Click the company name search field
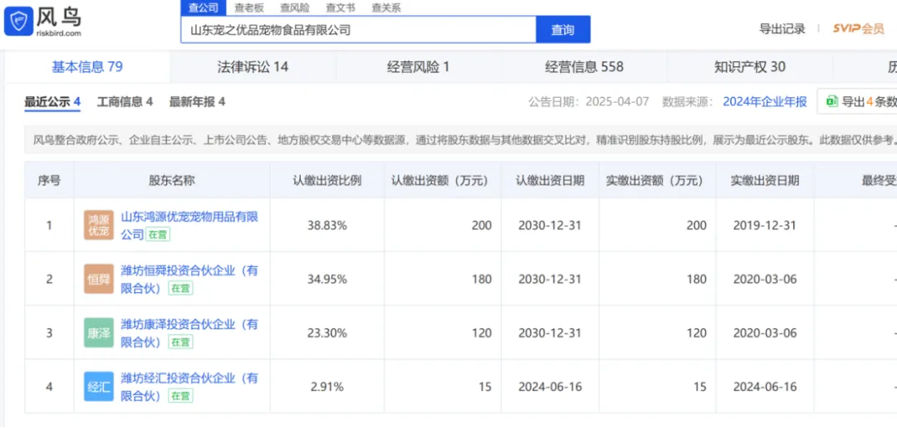This screenshot has width=897, height=428. point(359,30)
